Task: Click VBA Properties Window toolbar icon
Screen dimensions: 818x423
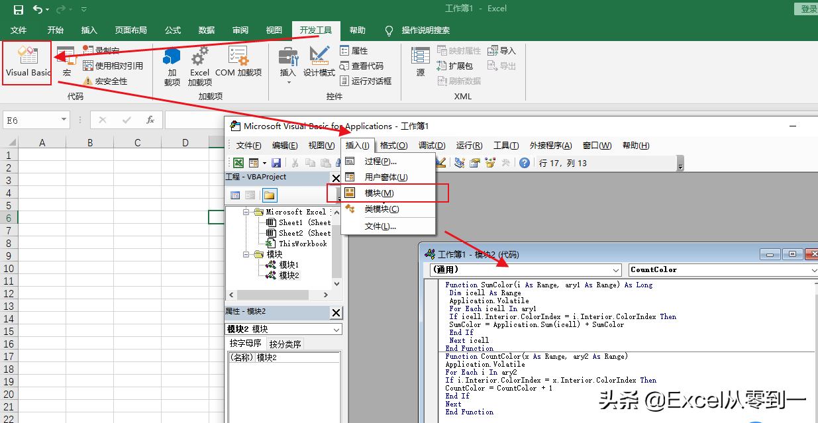Action: 475,163
